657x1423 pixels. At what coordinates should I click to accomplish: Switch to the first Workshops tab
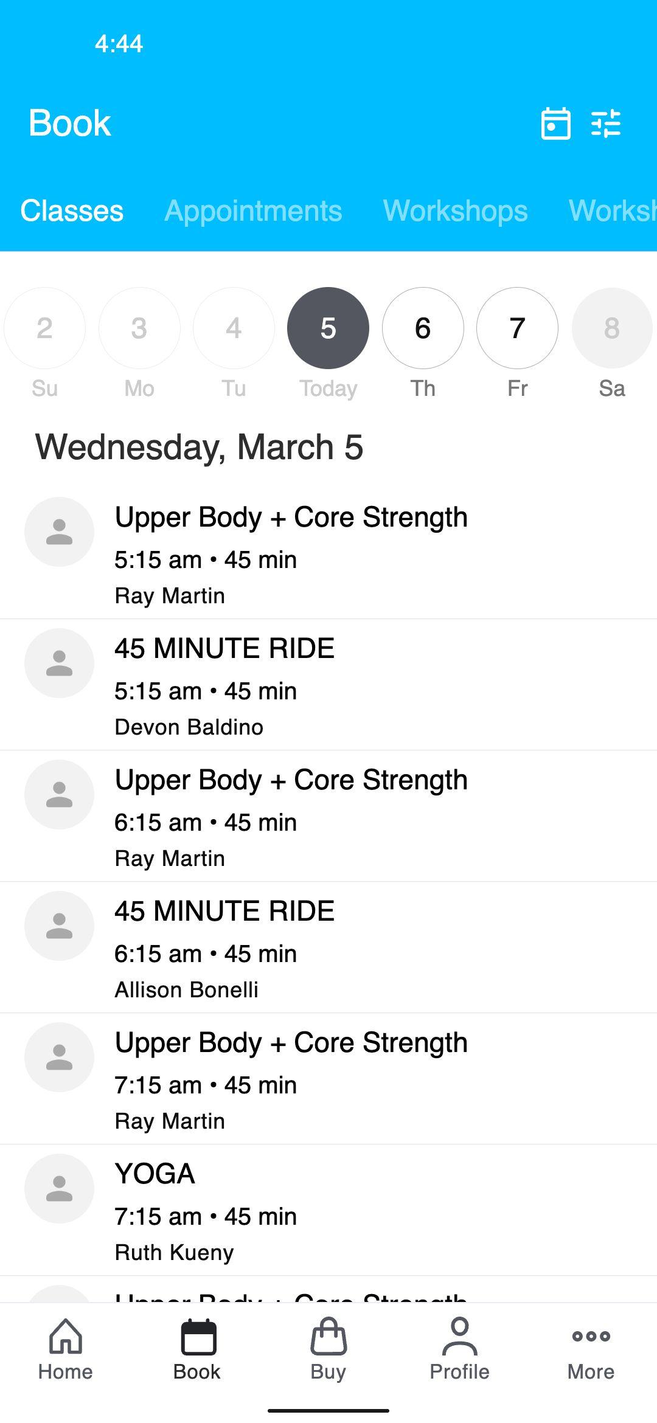coord(455,211)
